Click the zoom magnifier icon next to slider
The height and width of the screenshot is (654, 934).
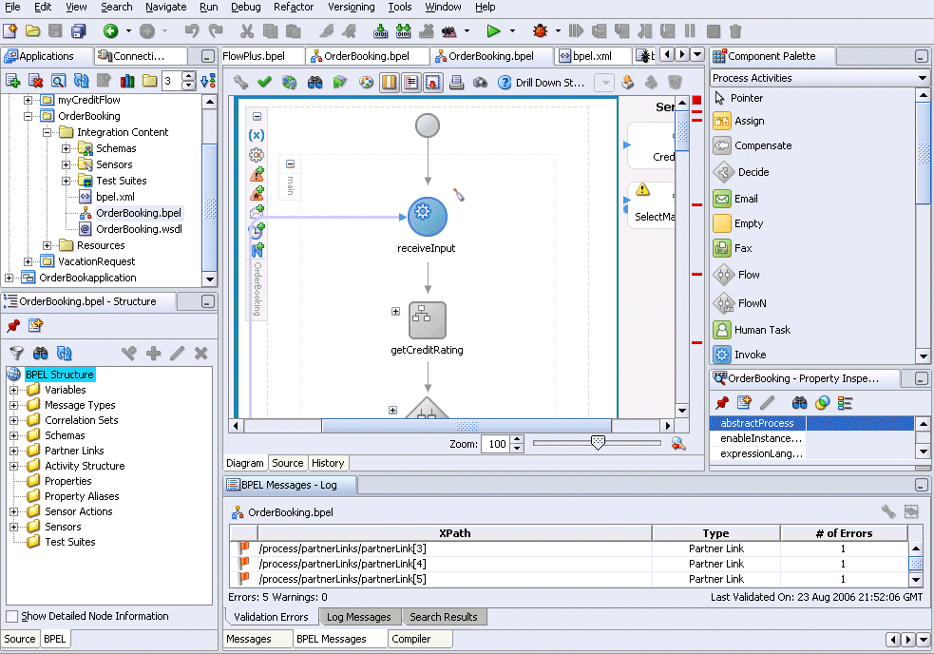(x=677, y=443)
